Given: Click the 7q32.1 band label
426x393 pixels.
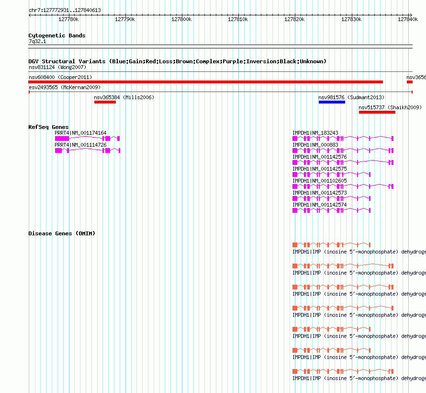Looking at the screenshot, I should pos(37,41).
